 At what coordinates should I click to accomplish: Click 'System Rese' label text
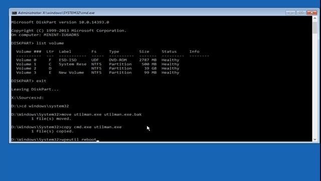73,64
